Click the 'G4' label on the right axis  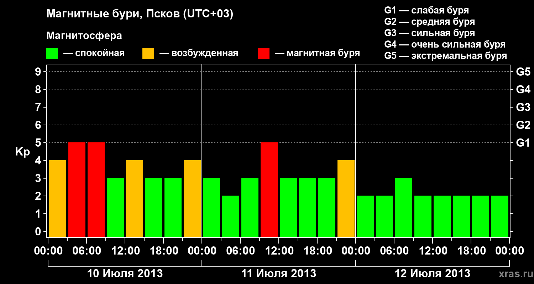(x=523, y=89)
